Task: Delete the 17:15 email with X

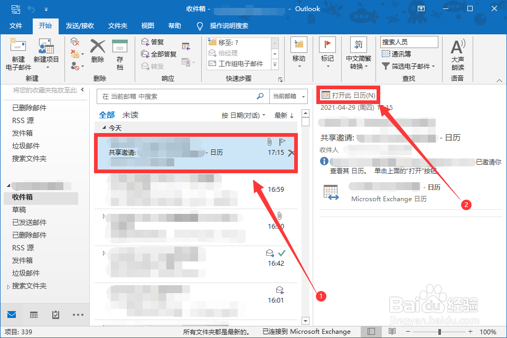Action: [x=291, y=153]
